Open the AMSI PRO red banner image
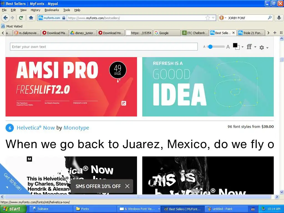 (x=71, y=87)
